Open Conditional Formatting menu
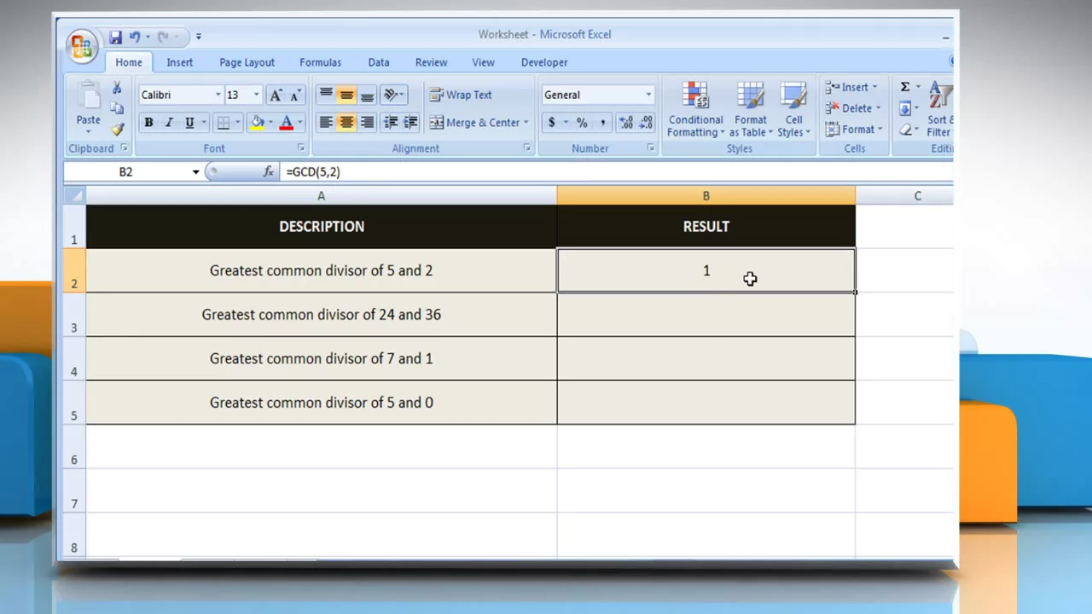Screen dimensions: 1092x614 click(695, 109)
